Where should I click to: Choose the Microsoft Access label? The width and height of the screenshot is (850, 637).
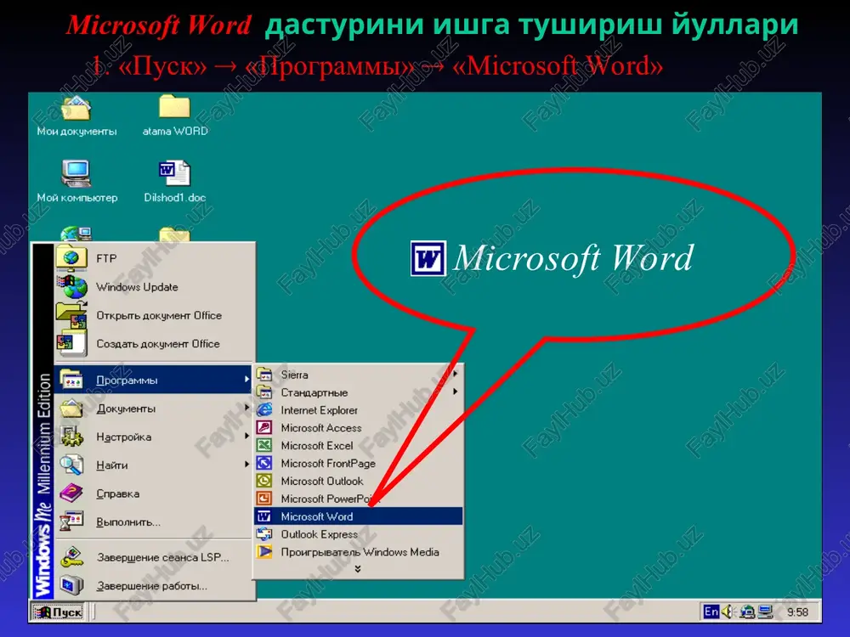tap(321, 427)
